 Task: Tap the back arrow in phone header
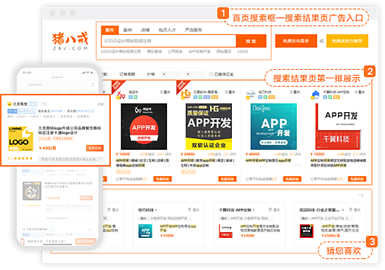[21, 84]
